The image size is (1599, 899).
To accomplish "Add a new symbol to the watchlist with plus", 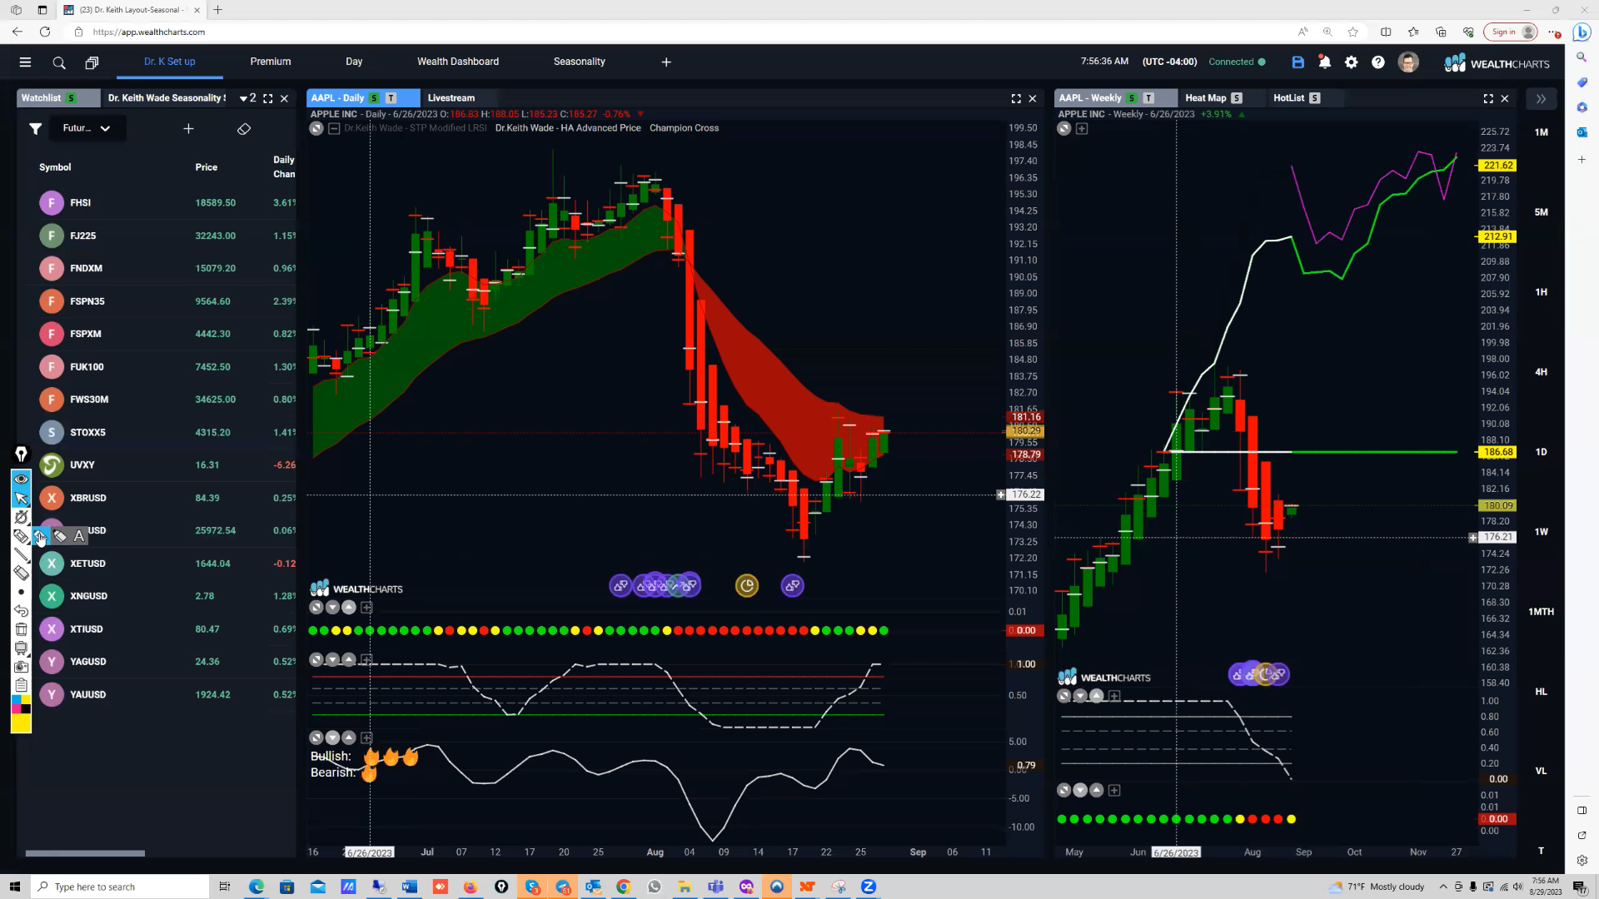I will coord(188,128).
